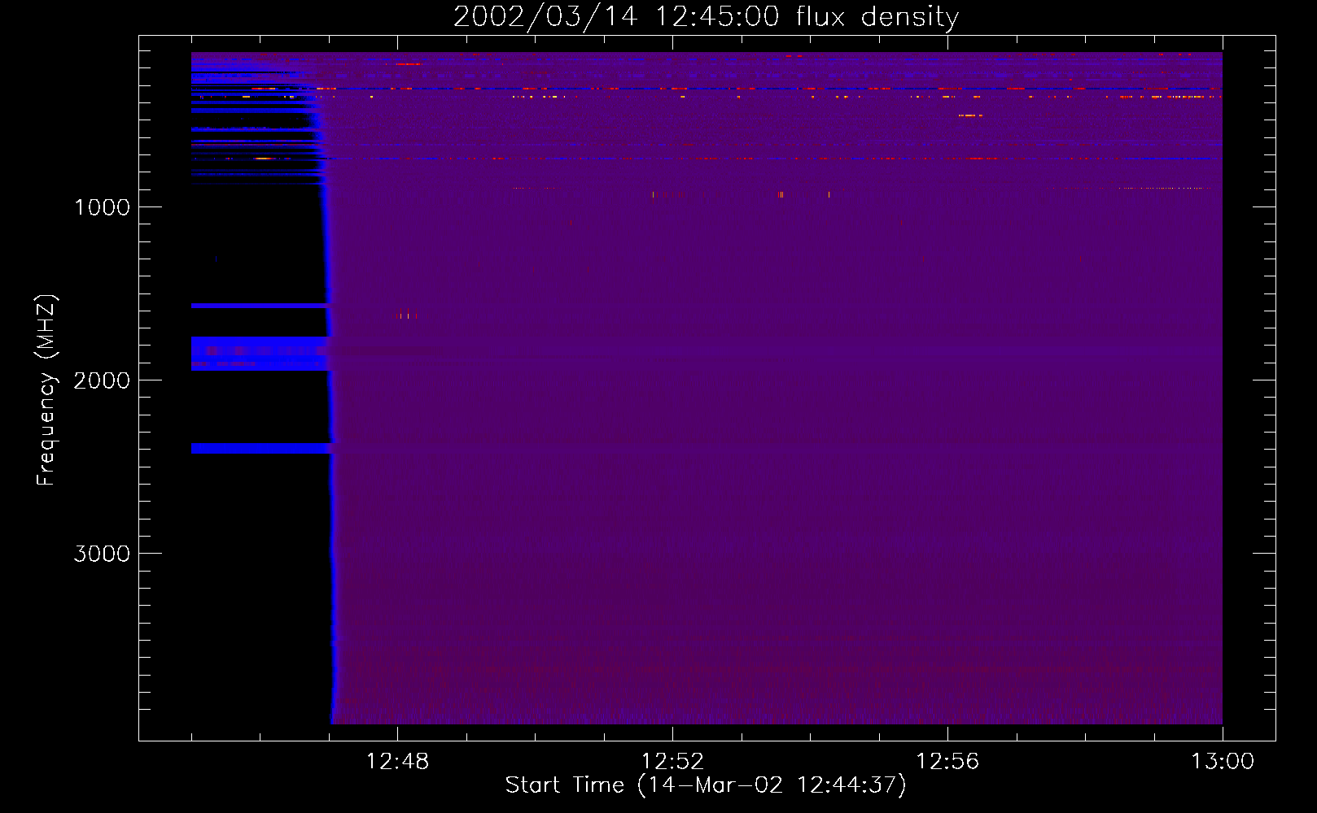
Task: Click the 12:48 time tick label
Action: 397,762
